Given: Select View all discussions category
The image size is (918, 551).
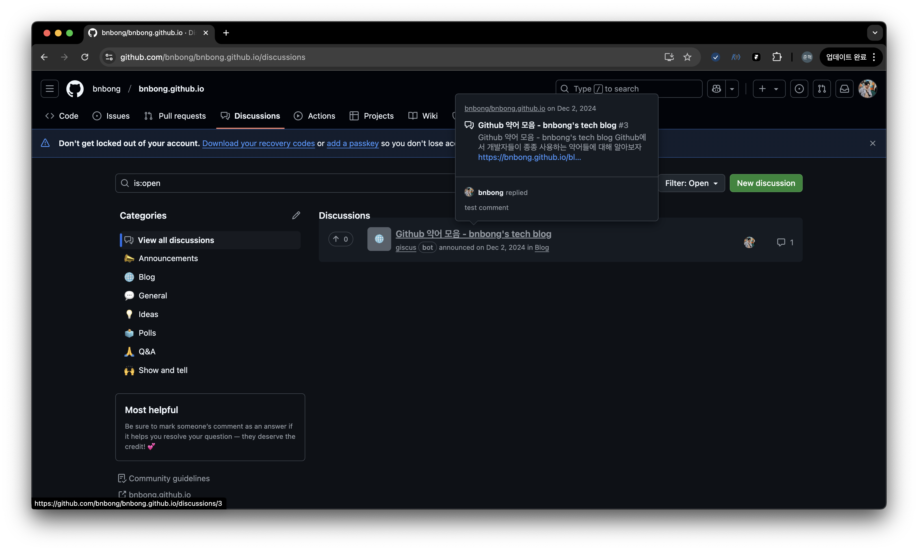Looking at the screenshot, I should [210, 240].
